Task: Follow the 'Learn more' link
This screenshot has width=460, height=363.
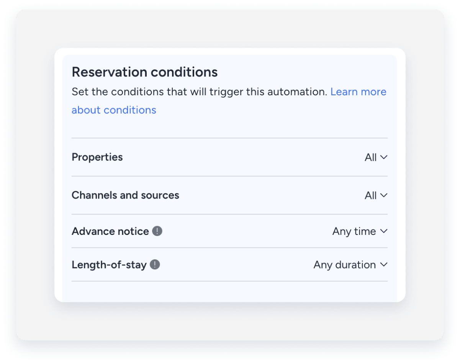Action: (358, 92)
